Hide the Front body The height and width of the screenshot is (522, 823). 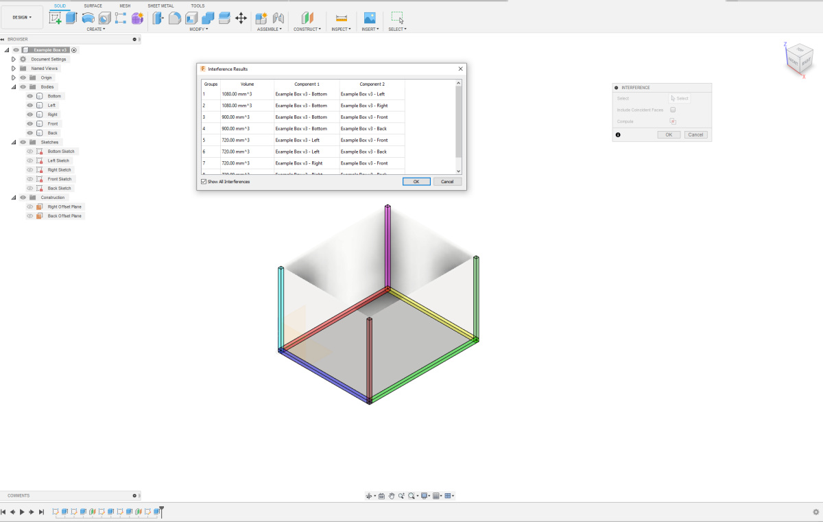pos(29,123)
